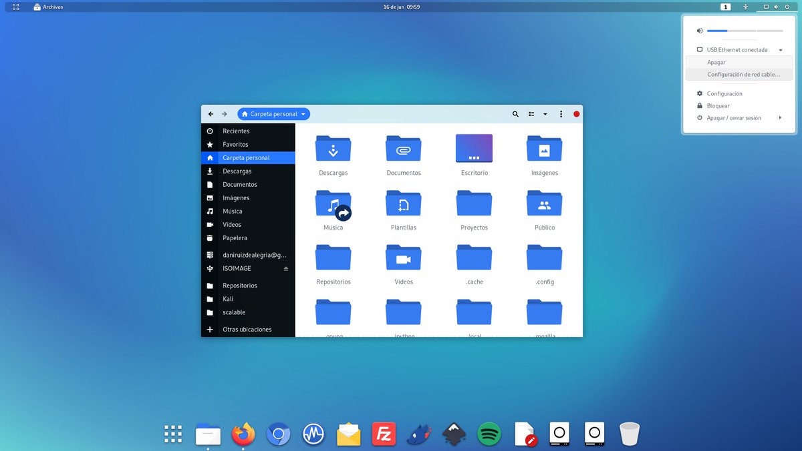Open the Archivos app menu in top bar

click(x=48, y=7)
